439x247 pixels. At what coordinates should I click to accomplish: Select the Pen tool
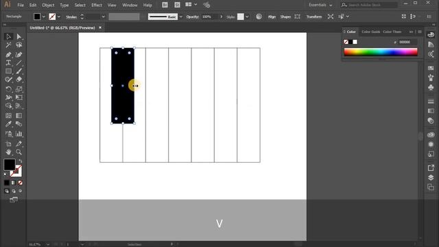point(8,55)
